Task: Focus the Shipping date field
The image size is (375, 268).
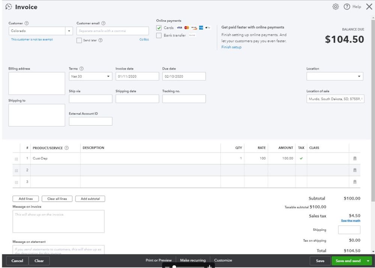Action: point(137,99)
